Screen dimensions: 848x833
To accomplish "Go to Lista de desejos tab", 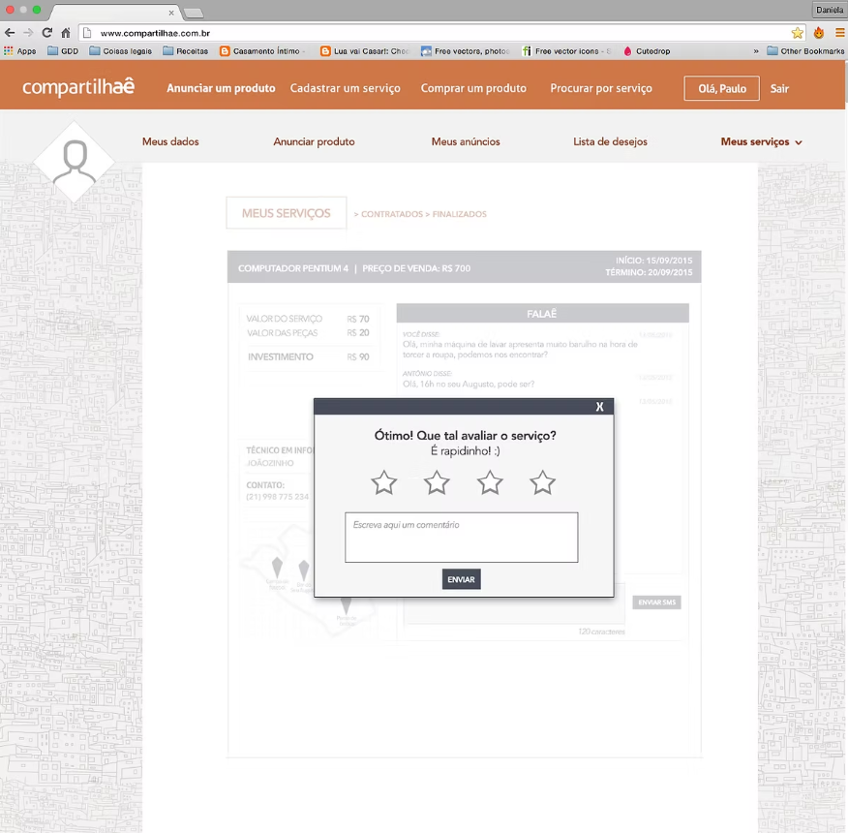I will [610, 142].
